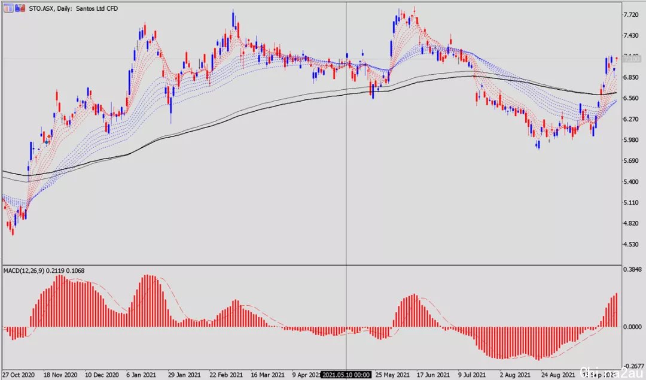Click the 29 Jan 2021 date label
Image resolution: width=646 pixels, height=380 pixels.
pos(184,375)
